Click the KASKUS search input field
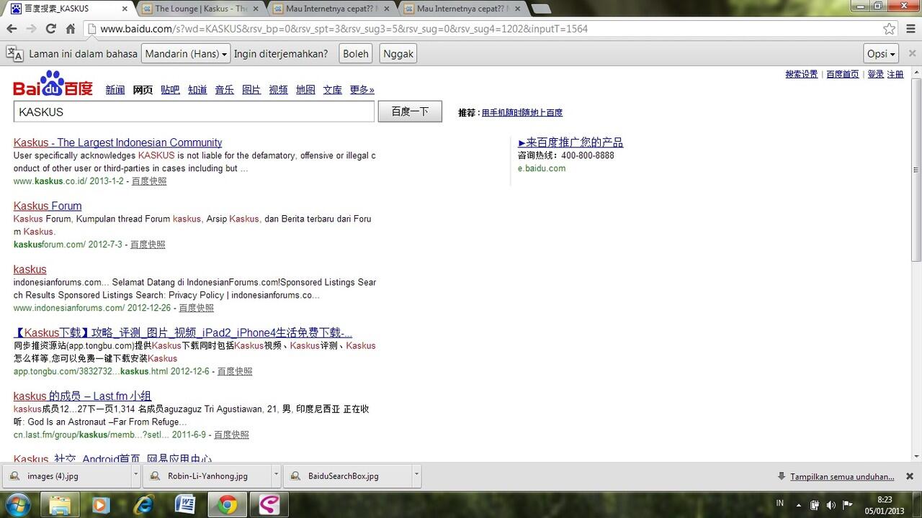The image size is (922, 518). pos(194,112)
